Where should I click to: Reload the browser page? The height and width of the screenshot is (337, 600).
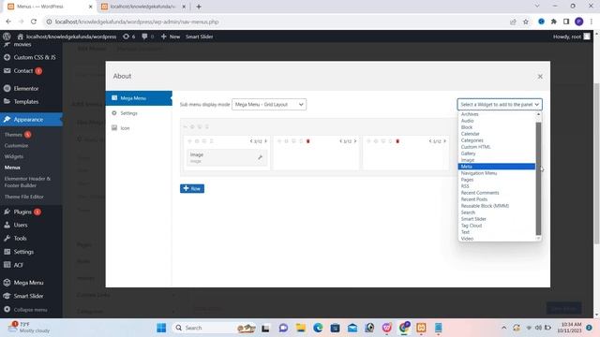[x=34, y=22]
